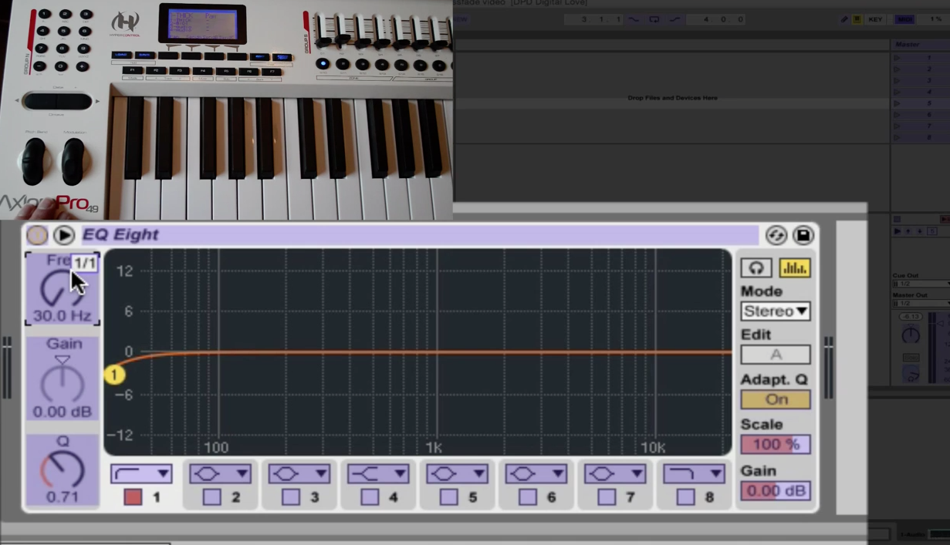
Task: Click the output Gain 0.00 dB field
Action: [x=776, y=491]
